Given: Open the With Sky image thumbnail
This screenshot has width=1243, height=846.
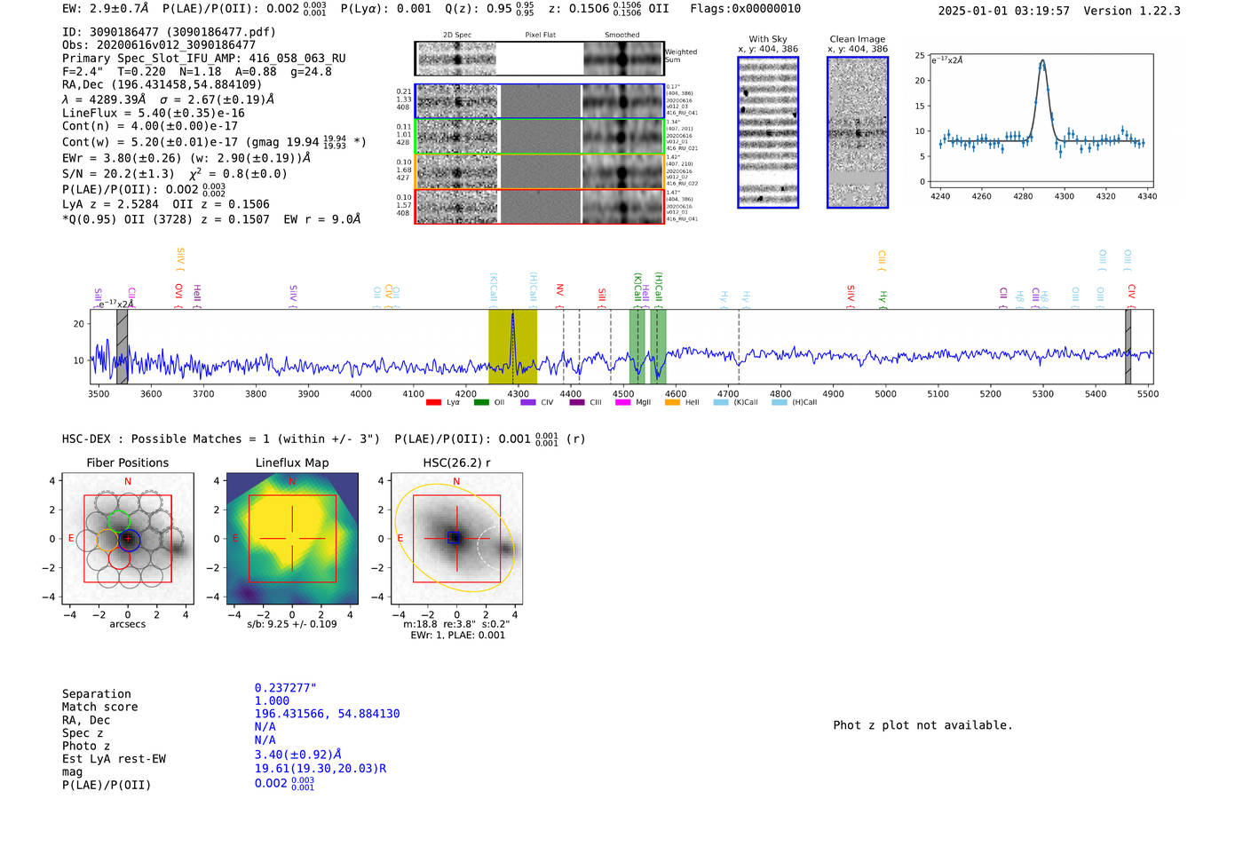Looking at the screenshot, I should 768,132.
